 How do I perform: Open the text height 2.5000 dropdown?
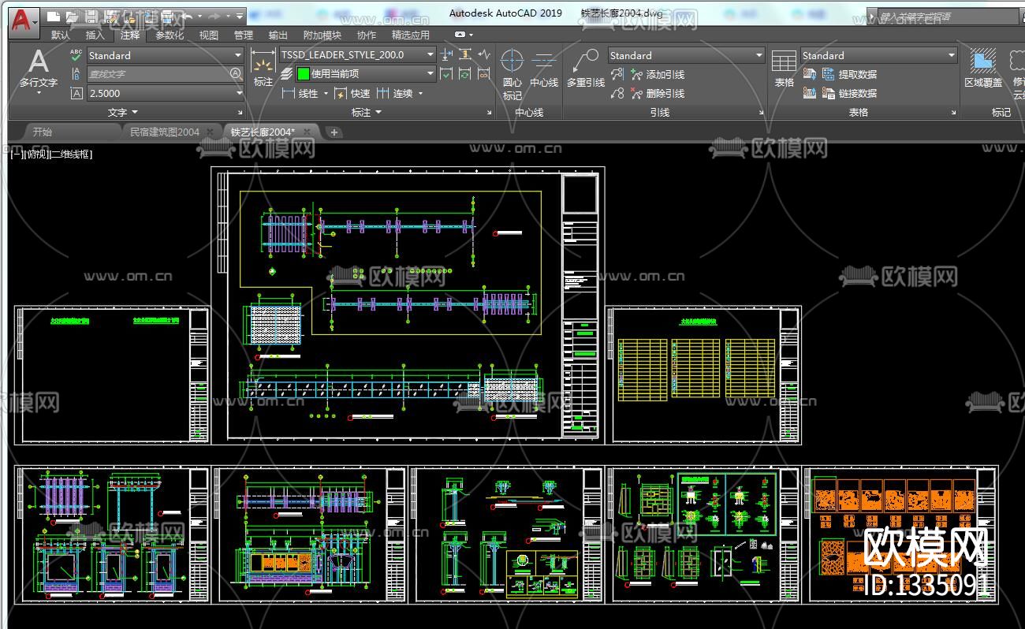coord(239,93)
